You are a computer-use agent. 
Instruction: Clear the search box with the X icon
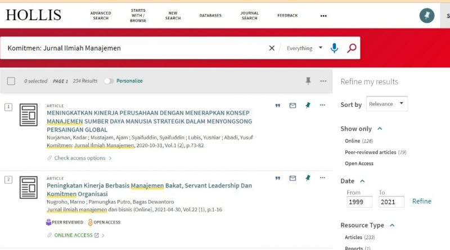point(272,48)
